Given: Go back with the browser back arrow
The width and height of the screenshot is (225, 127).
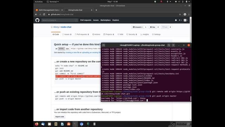Looking at the screenshot, I should click(36, 14).
